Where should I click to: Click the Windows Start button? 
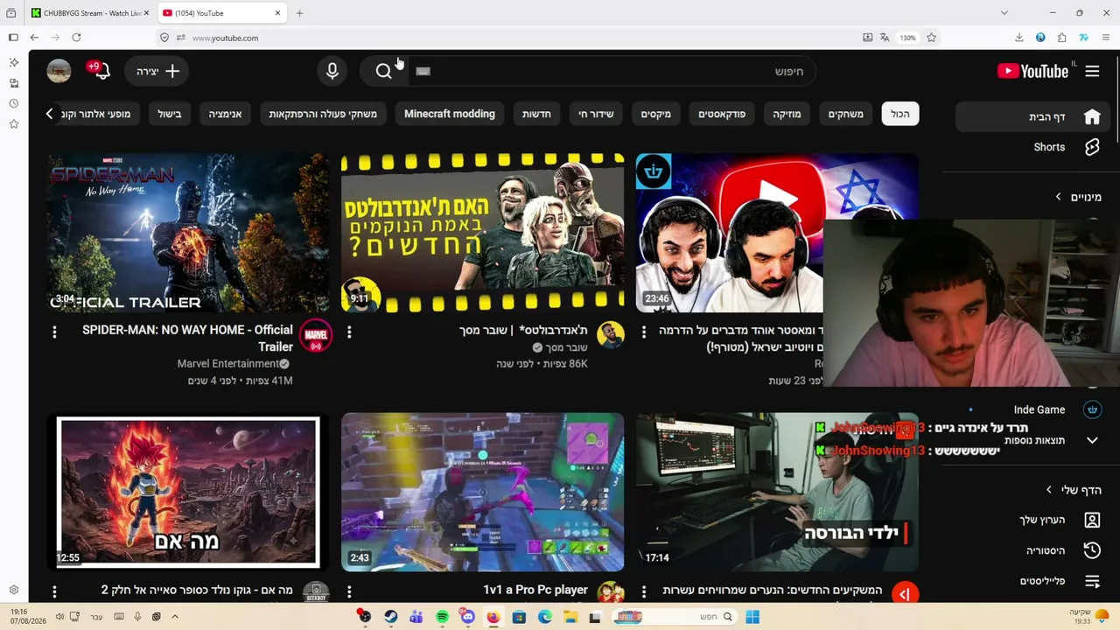752,617
